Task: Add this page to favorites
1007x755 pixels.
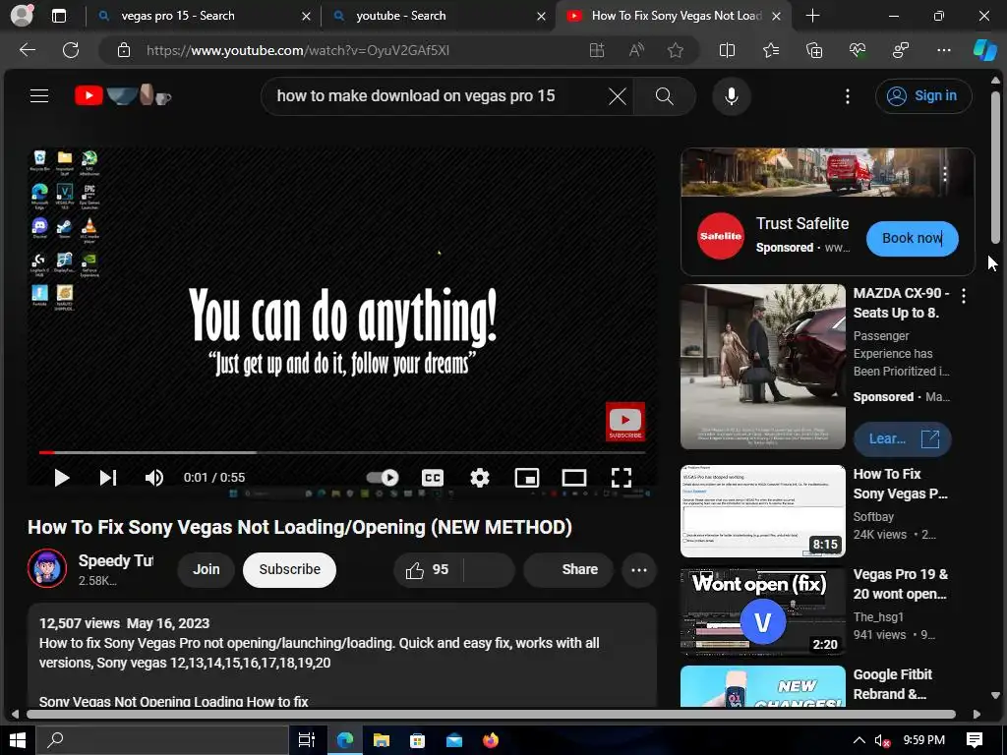Action: 675,50
